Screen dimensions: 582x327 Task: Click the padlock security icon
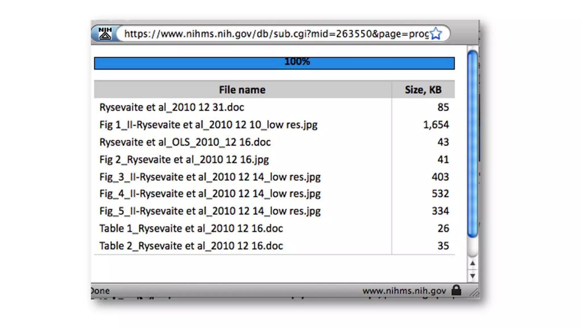[x=456, y=290]
